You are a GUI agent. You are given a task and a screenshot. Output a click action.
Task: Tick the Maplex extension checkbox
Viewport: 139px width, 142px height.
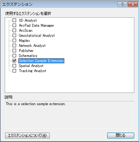tap(14, 40)
